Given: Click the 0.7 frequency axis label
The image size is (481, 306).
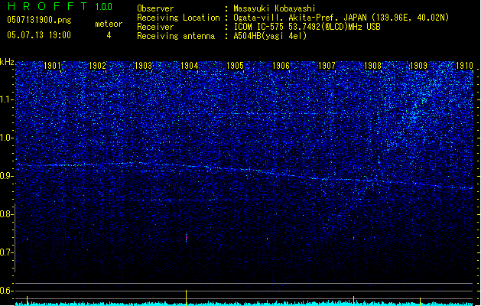Looking at the screenshot, I should (x=7, y=252).
